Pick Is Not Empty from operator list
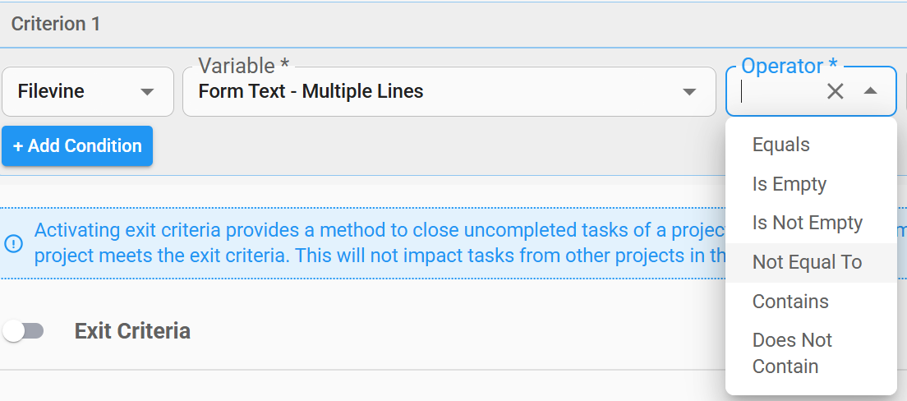 point(808,223)
